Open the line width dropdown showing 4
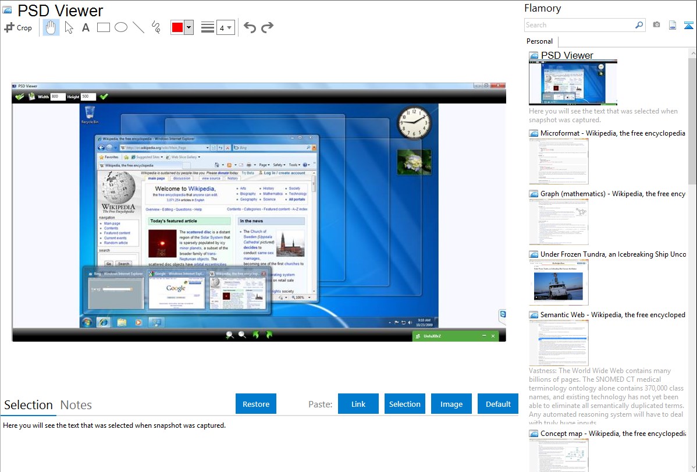 pos(225,27)
